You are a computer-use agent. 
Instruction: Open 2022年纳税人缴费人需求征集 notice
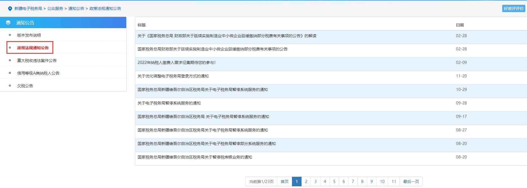tap(177, 62)
